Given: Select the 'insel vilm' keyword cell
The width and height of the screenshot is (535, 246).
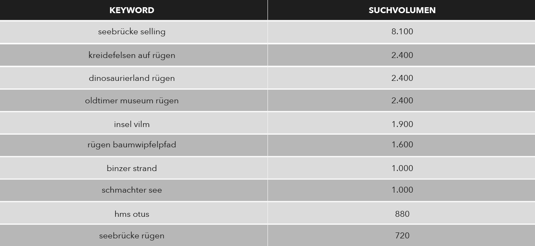Looking at the screenshot, I should (x=134, y=123).
